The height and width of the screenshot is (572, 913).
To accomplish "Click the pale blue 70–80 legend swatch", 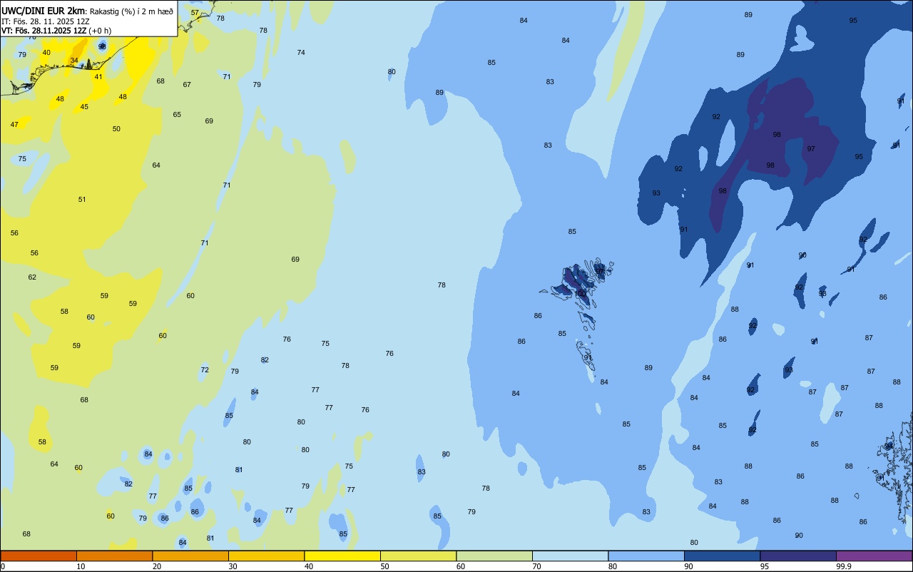I will (570, 556).
